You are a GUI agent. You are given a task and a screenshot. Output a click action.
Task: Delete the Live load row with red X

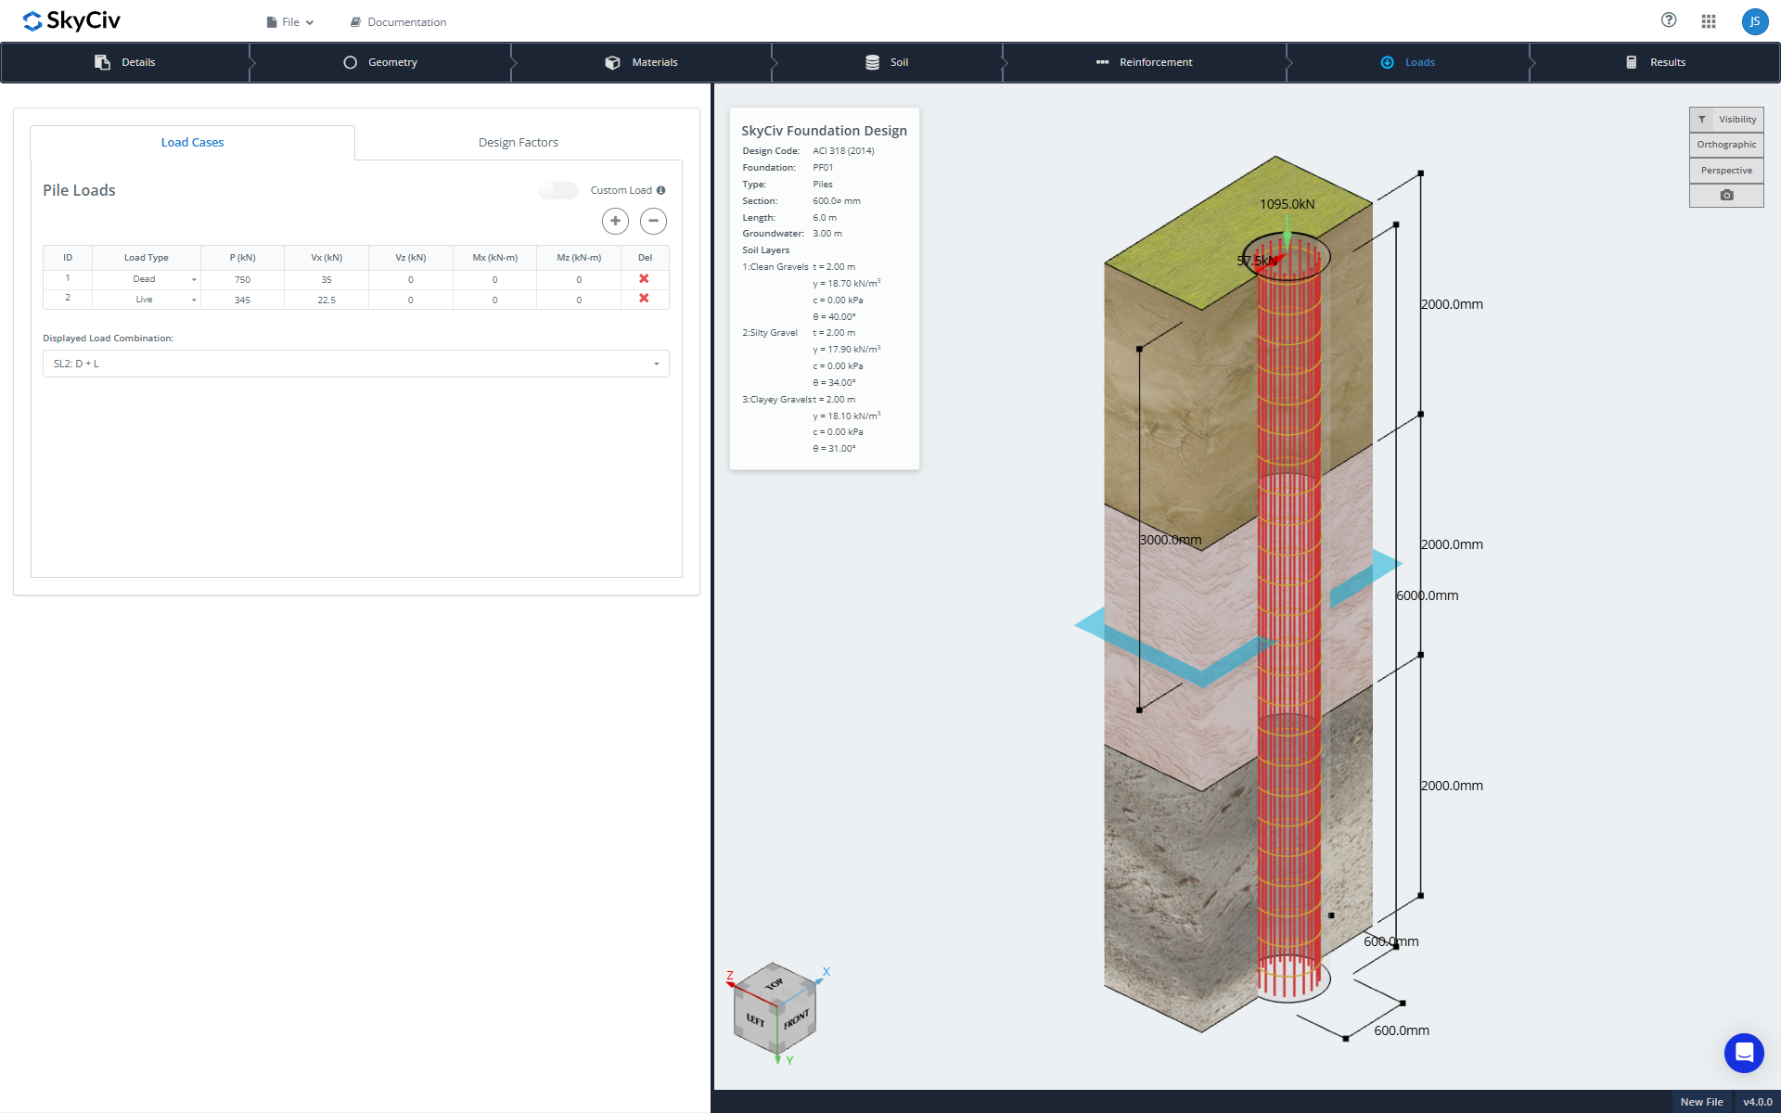pyautogui.click(x=644, y=299)
